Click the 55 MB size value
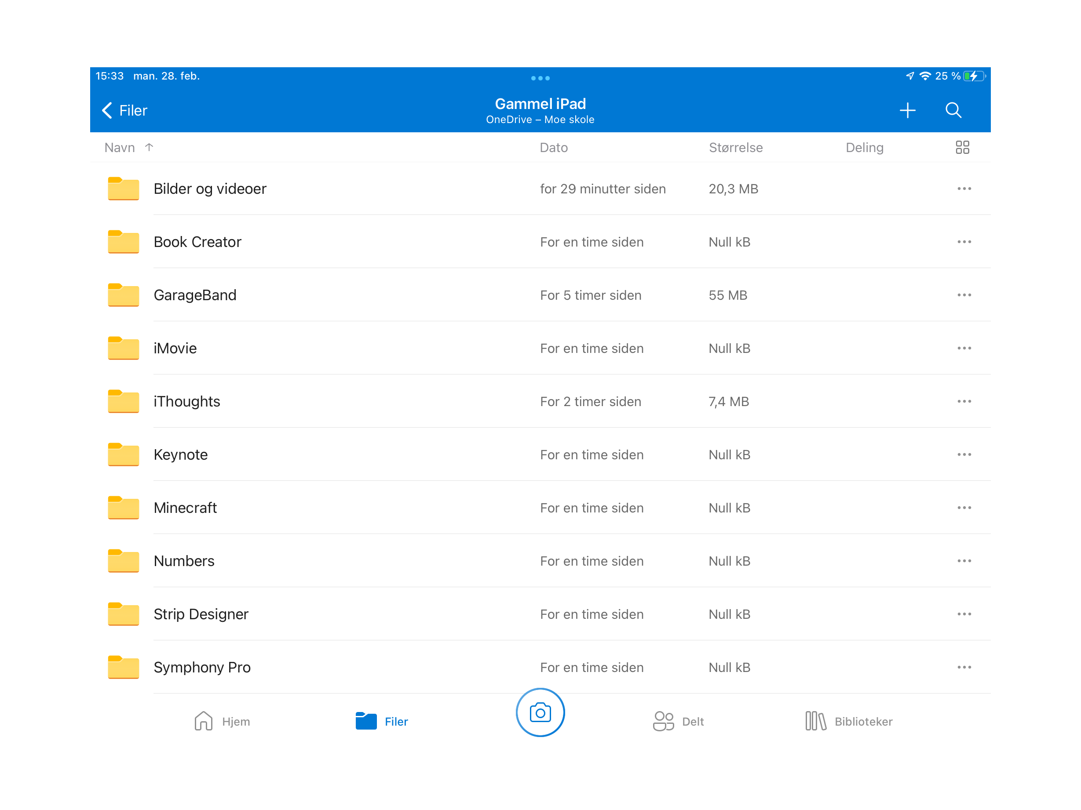Screen dimensions: 1081x810 coord(728,295)
